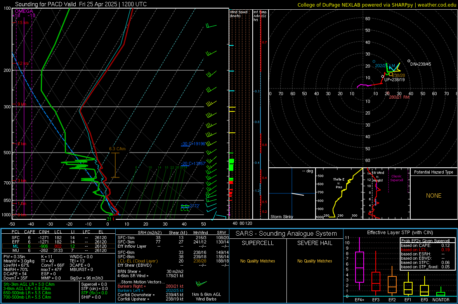Click the Wind Speed (knots) panel heading

(x=239, y=14)
